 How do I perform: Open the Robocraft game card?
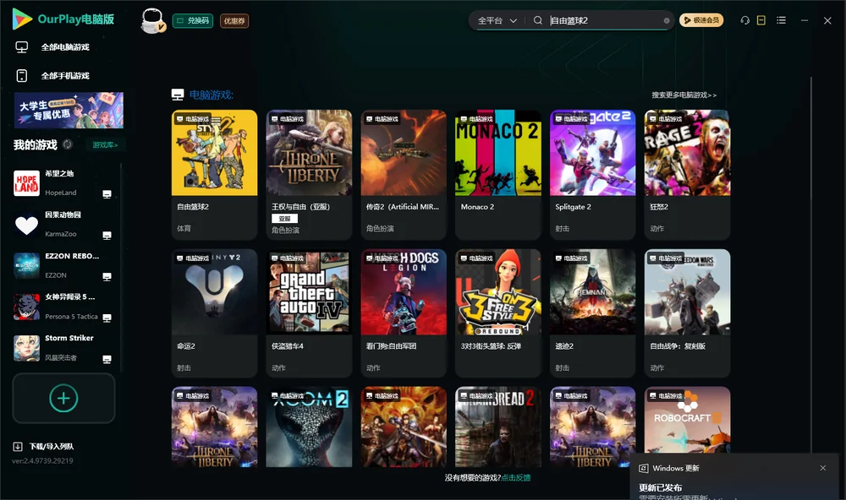687,421
